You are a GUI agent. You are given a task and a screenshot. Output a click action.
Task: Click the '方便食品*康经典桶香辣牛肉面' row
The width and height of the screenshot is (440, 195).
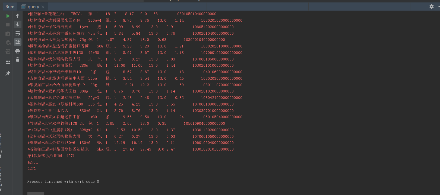(135, 78)
